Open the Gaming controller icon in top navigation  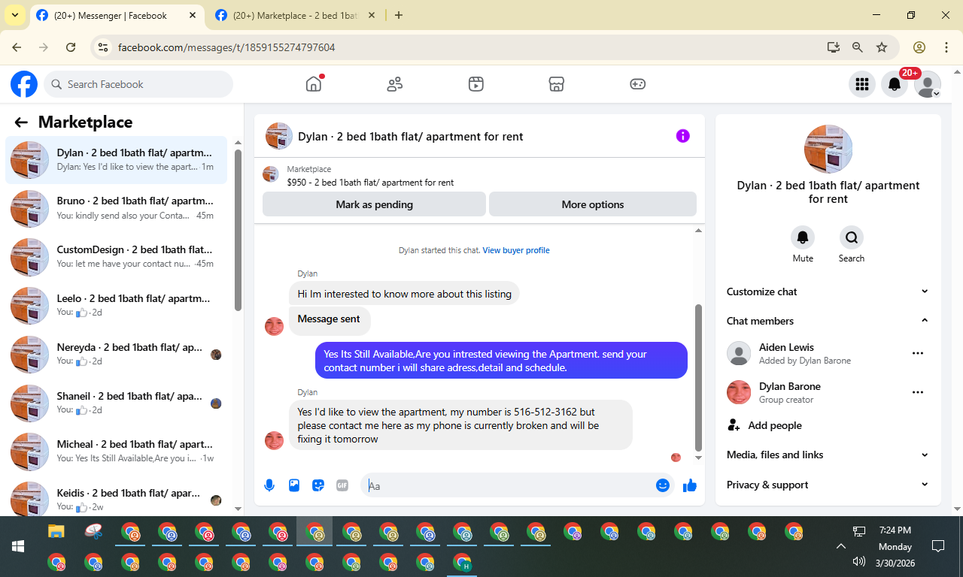[x=637, y=84]
